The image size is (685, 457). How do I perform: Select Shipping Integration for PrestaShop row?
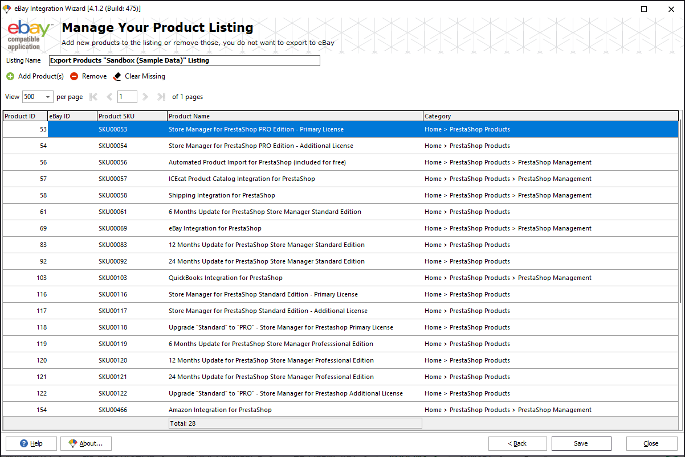(x=341, y=195)
